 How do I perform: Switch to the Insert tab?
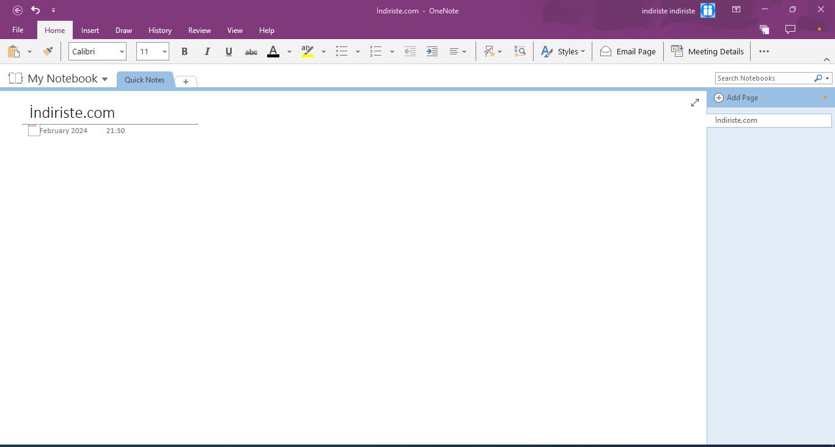[90, 31]
